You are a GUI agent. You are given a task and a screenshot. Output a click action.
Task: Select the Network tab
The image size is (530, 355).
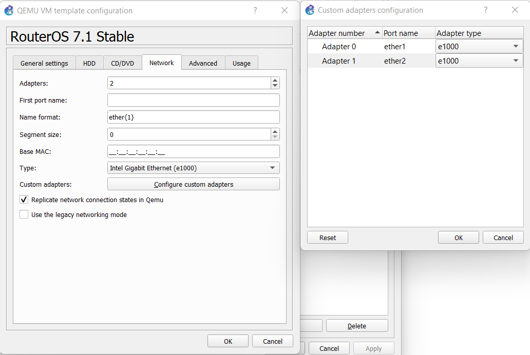click(x=162, y=63)
